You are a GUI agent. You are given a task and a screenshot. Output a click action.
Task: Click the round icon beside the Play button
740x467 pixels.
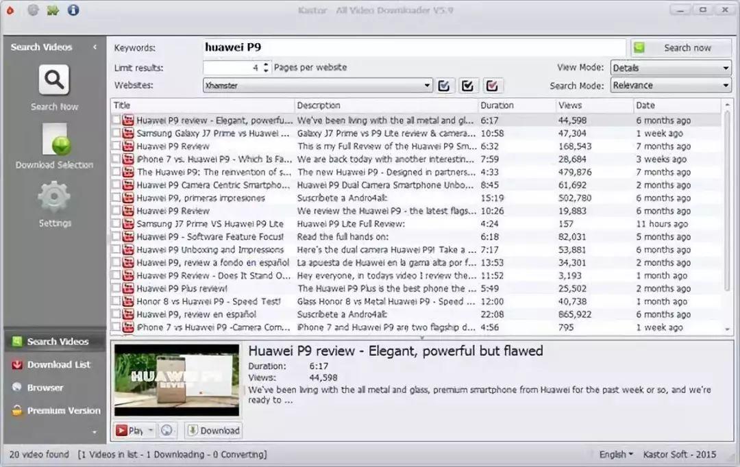click(166, 431)
